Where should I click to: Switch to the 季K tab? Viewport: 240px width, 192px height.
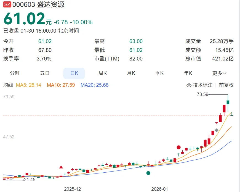(x=159, y=73)
